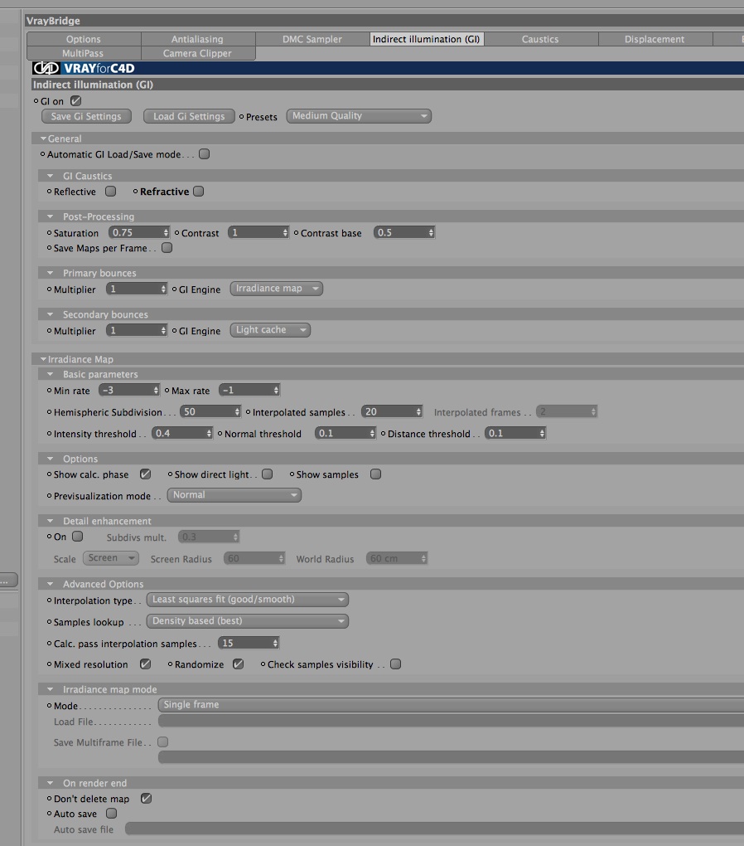Switch to the Antialiasing tab
This screenshot has width=744, height=846.
coord(198,39)
